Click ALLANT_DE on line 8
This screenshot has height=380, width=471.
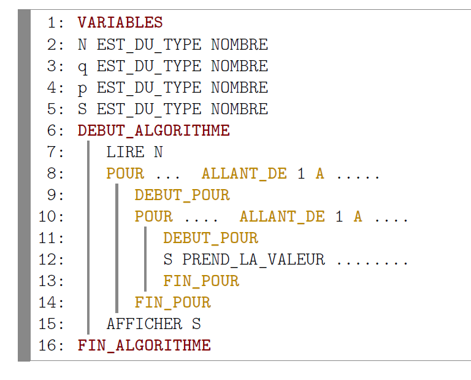click(244, 174)
